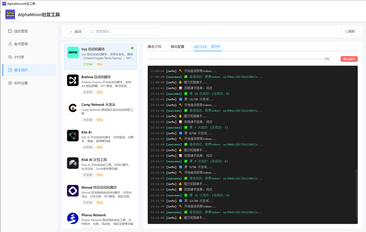Select the Kite AI logo
This screenshot has height=232, width=366.
pyautogui.click(x=73, y=136)
